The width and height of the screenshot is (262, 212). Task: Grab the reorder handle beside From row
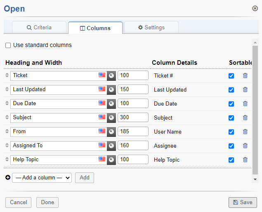[x=7, y=132]
